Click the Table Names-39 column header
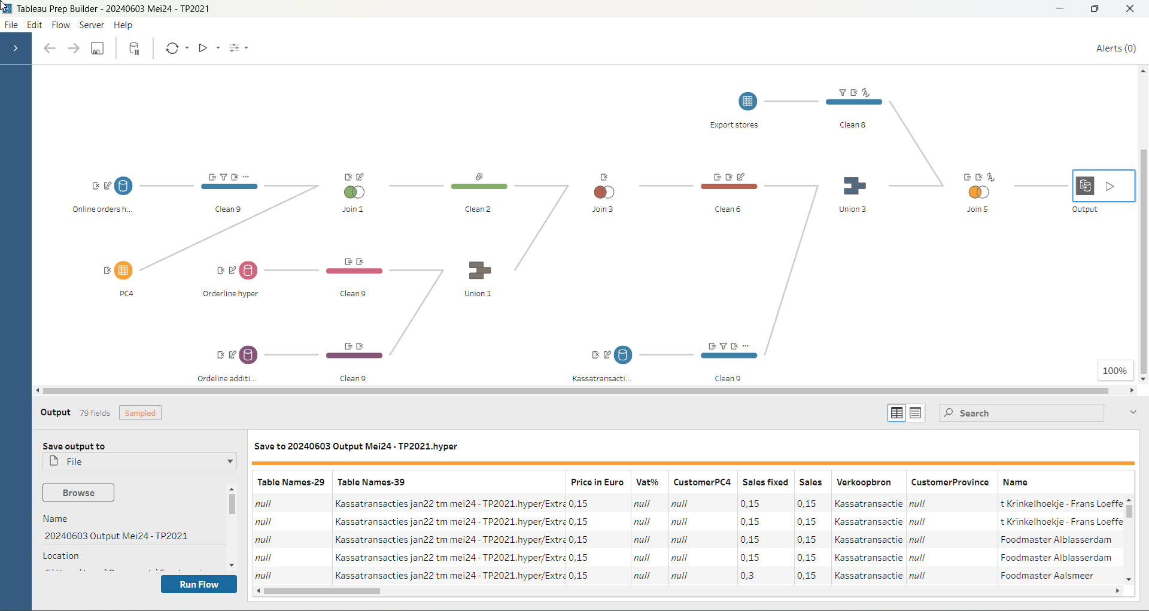The width and height of the screenshot is (1149, 611). (449, 482)
